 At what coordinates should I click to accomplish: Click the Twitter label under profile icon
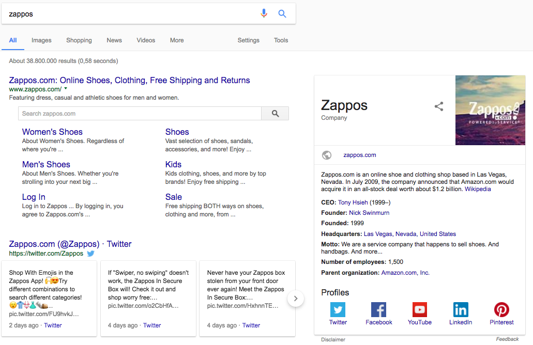tap(338, 322)
